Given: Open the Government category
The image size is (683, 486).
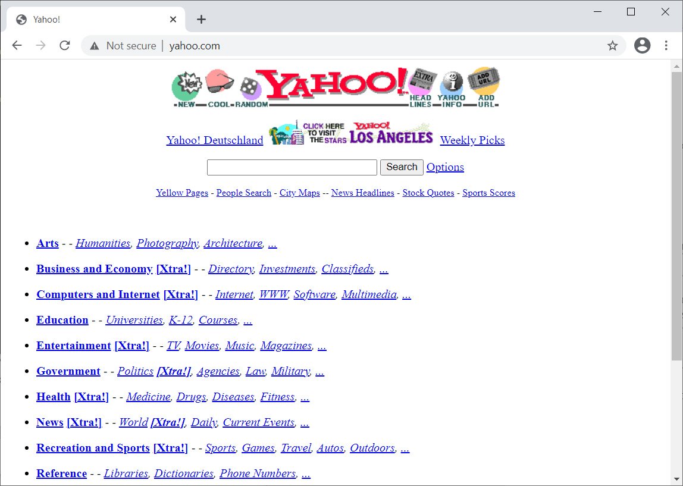Looking at the screenshot, I should pos(68,371).
